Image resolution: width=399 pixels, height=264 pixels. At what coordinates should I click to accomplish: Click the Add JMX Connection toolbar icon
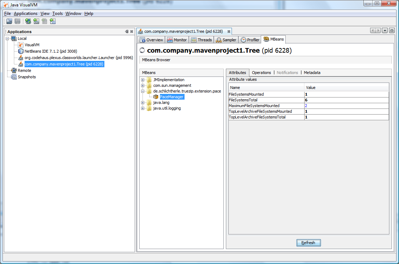click(36, 21)
